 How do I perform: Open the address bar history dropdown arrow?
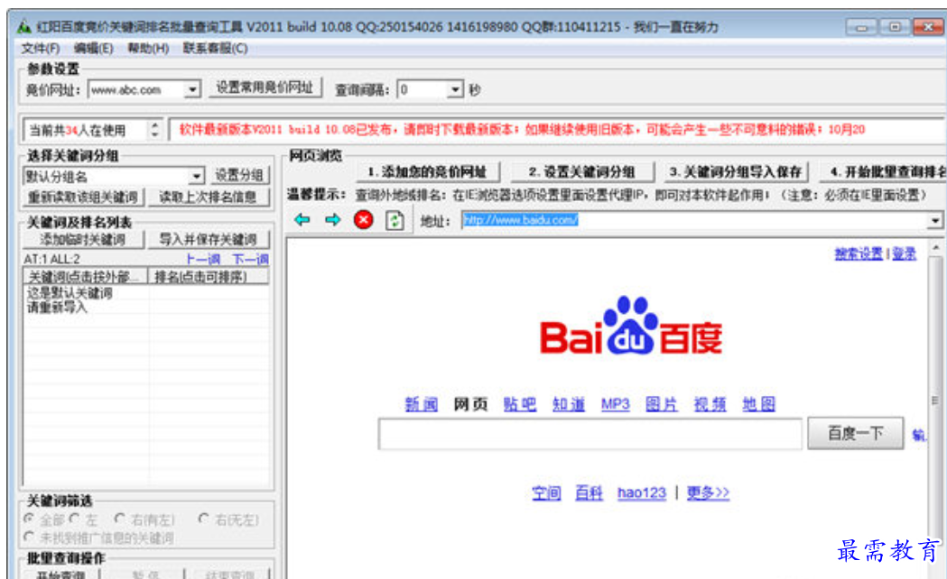click(x=935, y=221)
